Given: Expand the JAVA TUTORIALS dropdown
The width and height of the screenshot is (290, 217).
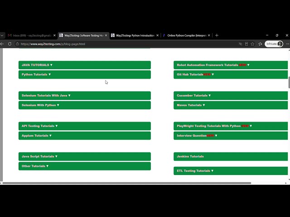Looking at the screenshot, I should point(85,65).
